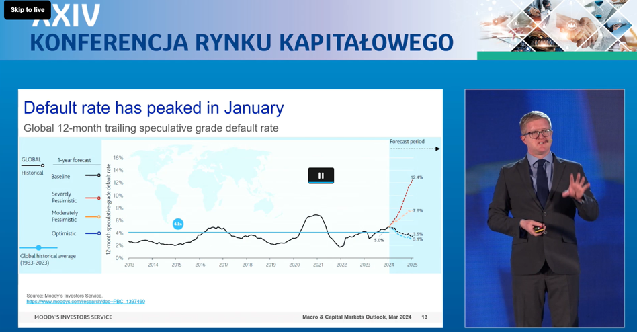Image resolution: width=637 pixels, height=332 pixels.
Task: Pause the video with the pause button
Action: (321, 175)
